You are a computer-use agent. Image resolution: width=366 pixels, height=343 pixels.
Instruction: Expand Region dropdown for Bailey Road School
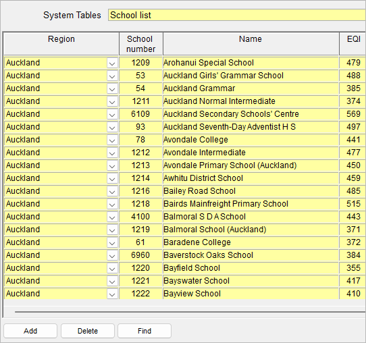point(112,191)
